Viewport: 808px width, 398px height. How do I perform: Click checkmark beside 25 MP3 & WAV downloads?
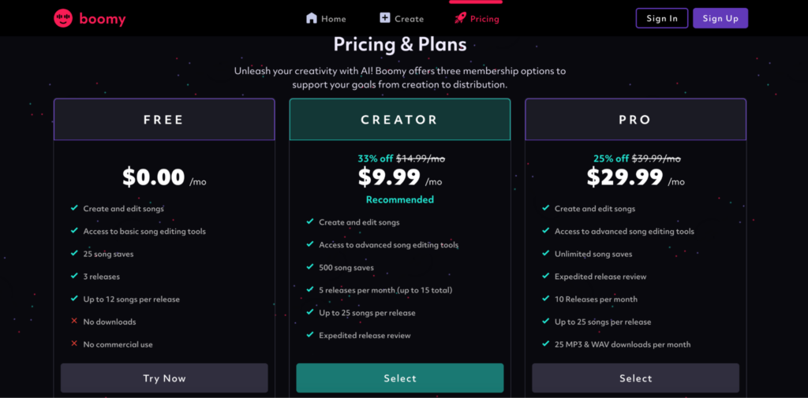(545, 344)
